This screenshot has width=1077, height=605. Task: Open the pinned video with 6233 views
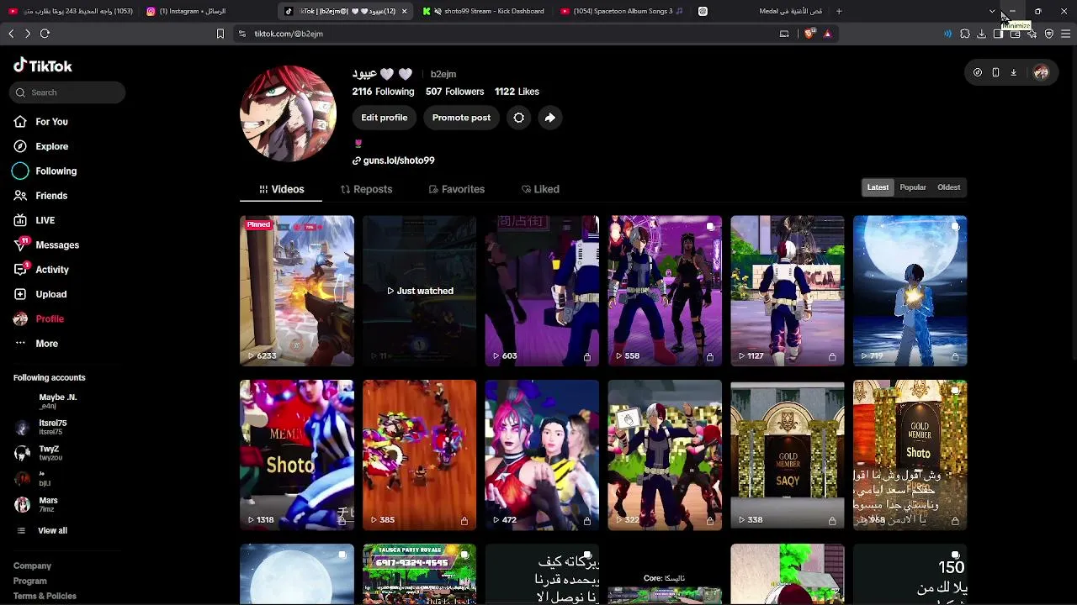pos(297,291)
